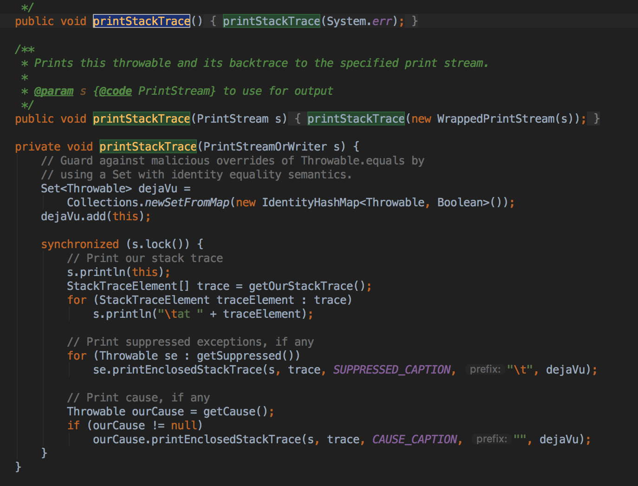
Task: Click the printStackTrace name before (PrintStream s)
Action: pos(142,118)
